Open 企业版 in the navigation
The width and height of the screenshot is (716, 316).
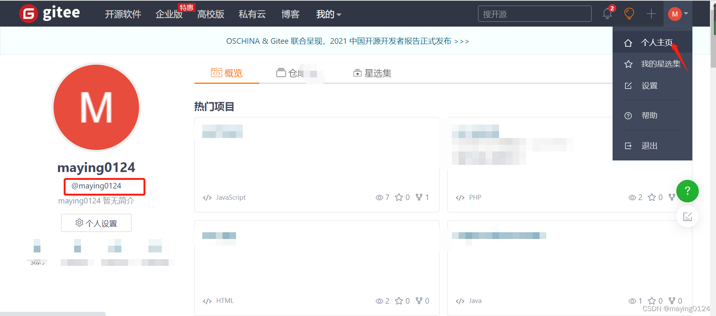(169, 14)
